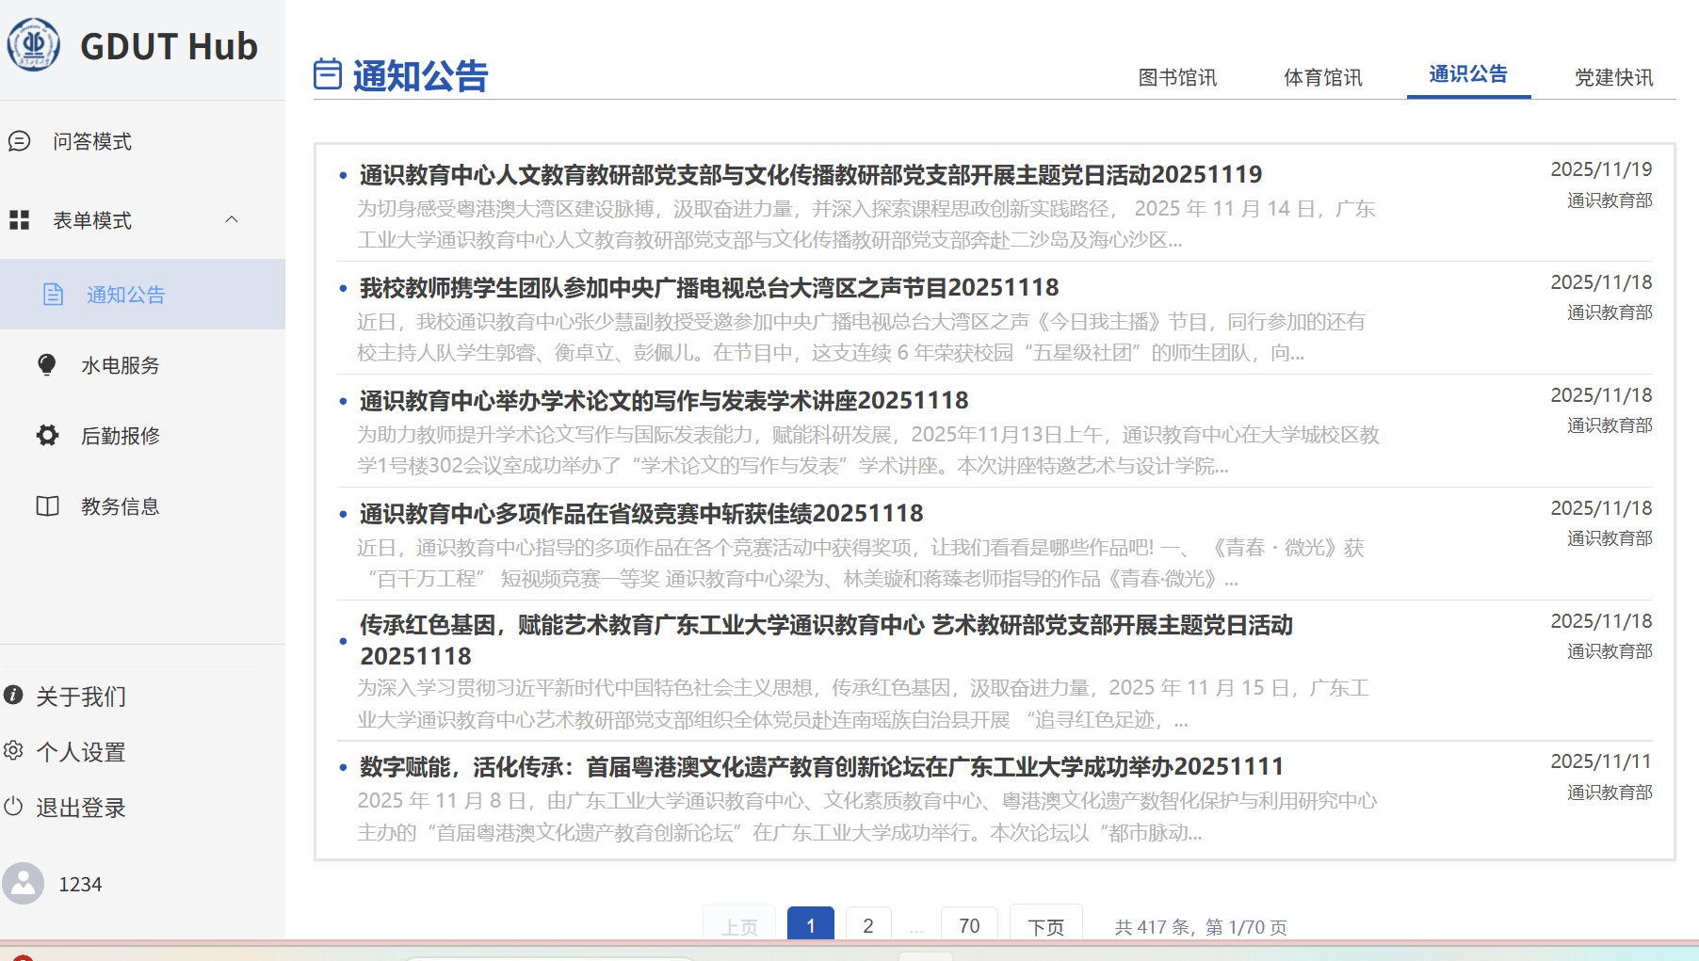Click the 教务信息 book icon
This screenshot has width=1699, height=961.
pos(47,506)
